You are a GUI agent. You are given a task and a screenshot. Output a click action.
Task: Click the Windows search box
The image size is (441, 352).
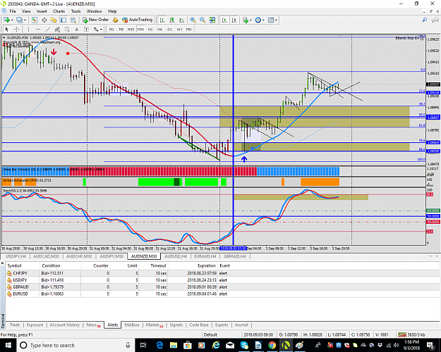76,345
